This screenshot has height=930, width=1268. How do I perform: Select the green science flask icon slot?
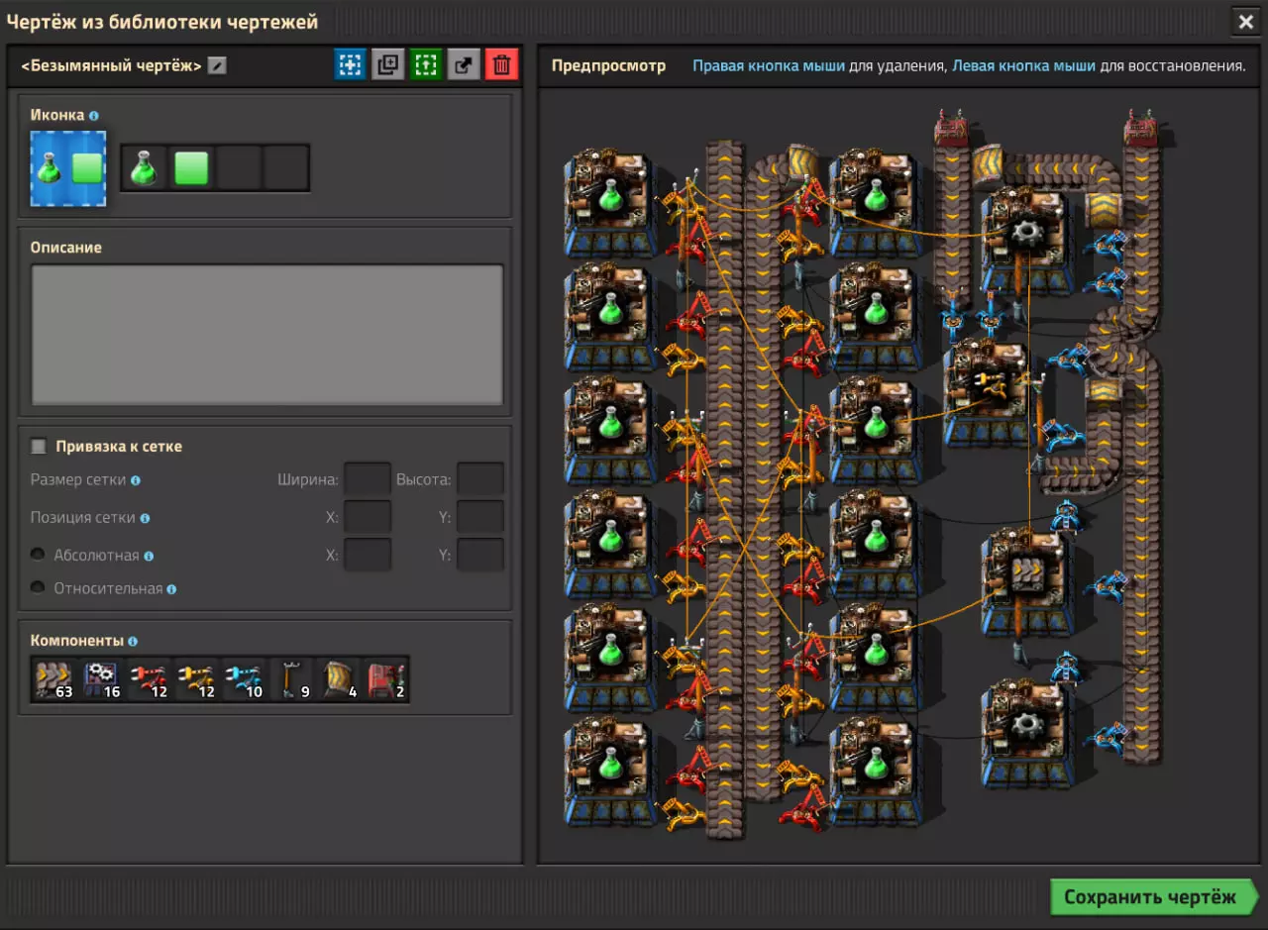[x=145, y=167]
